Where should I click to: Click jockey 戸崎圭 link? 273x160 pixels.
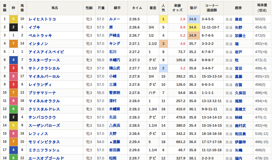[114, 36]
